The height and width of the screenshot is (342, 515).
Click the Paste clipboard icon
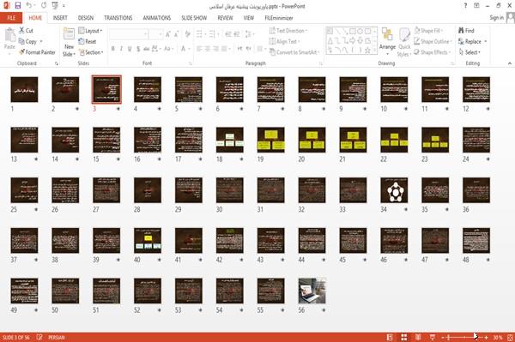(x=9, y=35)
